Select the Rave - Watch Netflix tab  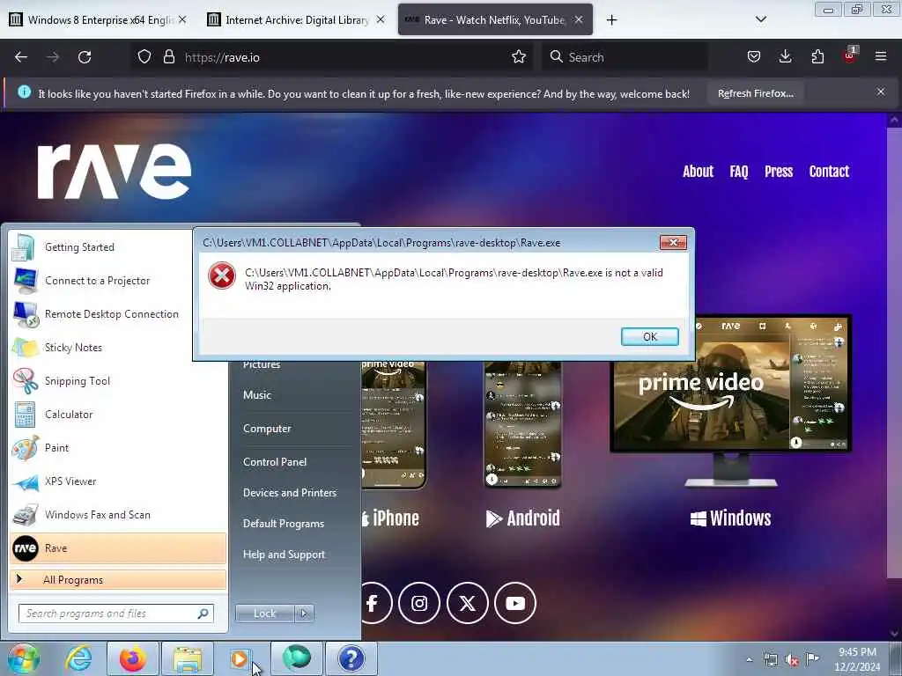click(x=495, y=19)
